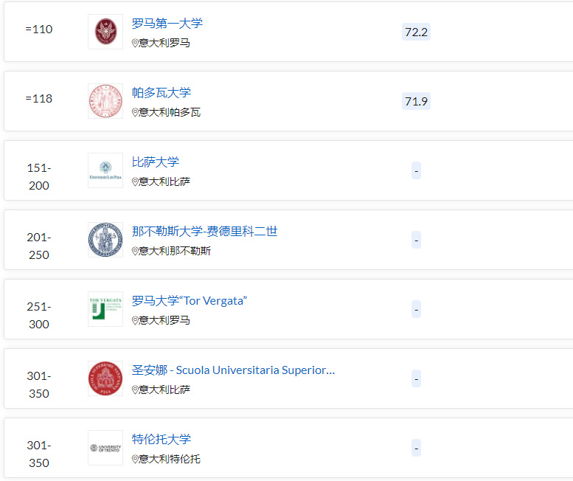Click location pin icon next to 意大利那不勒斯
This screenshot has width=573, height=481.
pos(135,251)
